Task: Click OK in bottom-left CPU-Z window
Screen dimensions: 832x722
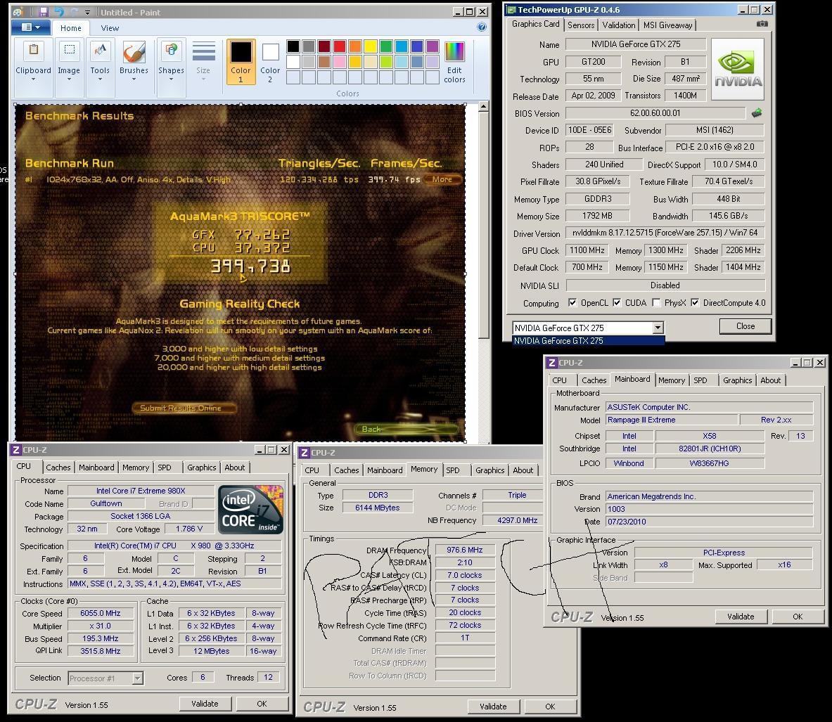Action: [262, 704]
